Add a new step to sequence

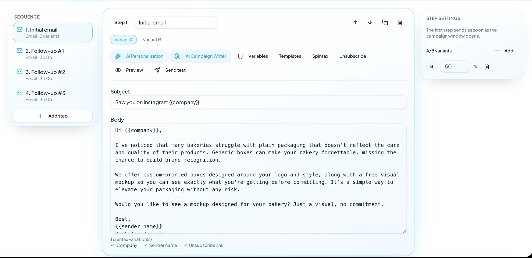coord(53,116)
